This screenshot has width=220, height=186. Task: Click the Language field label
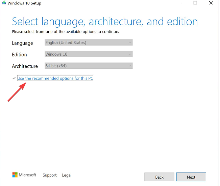click(22, 43)
